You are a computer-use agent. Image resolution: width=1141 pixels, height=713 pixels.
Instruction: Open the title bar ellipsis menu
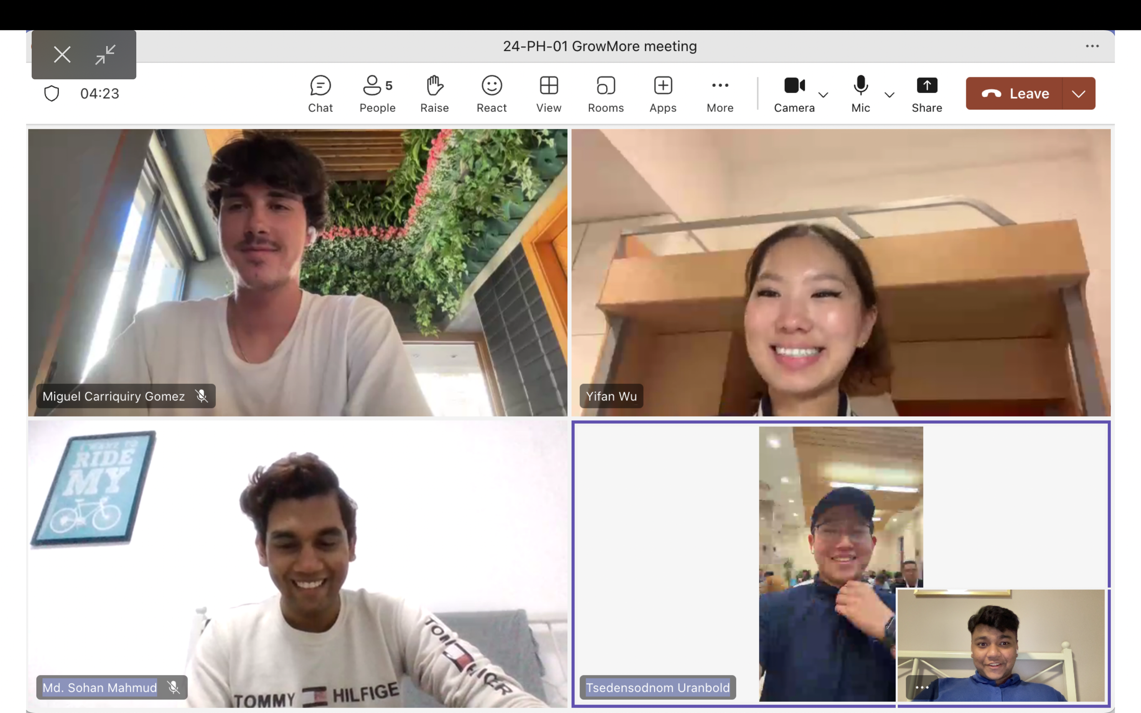click(x=1092, y=46)
